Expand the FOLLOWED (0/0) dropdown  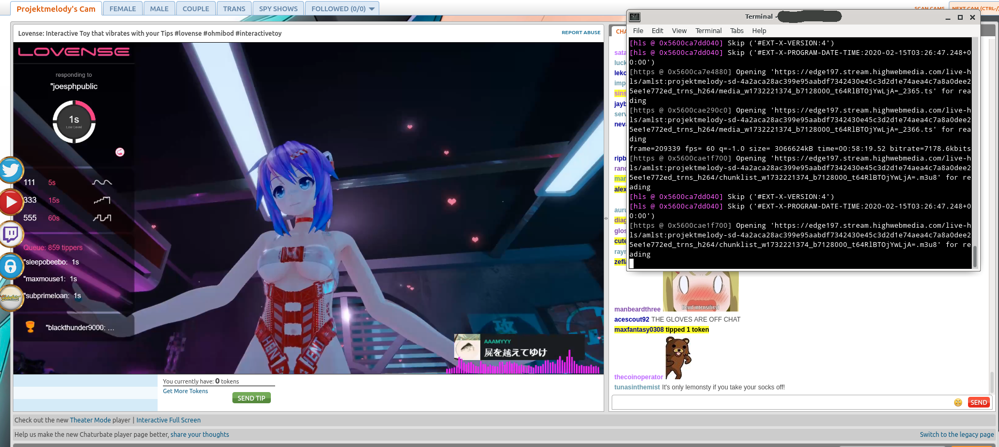(x=342, y=9)
